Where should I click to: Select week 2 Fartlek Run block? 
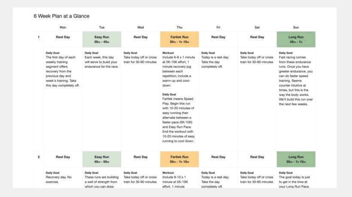click(x=179, y=159)
